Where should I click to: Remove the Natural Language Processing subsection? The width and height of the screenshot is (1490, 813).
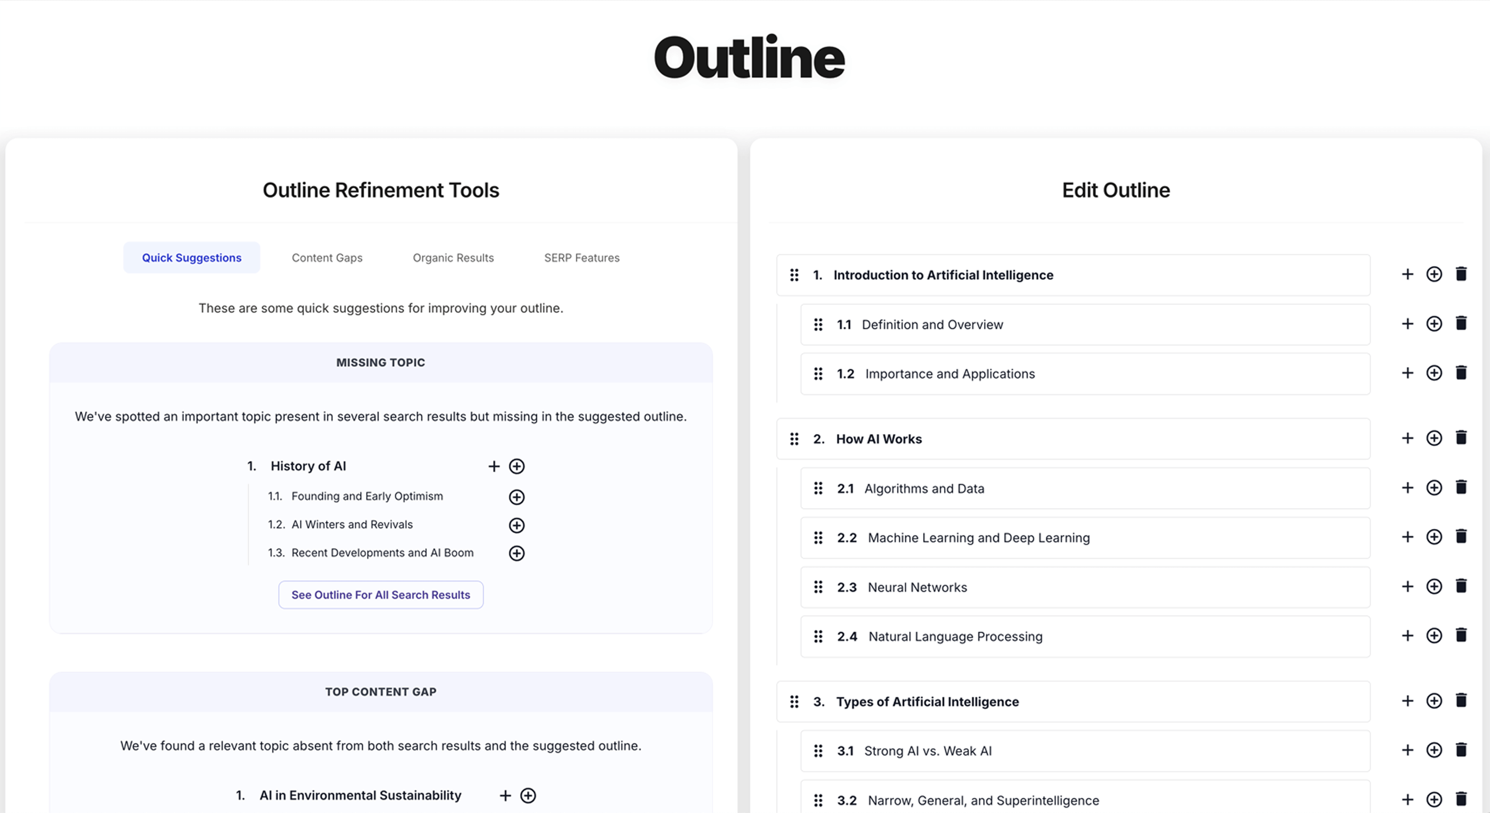click(1462, 635)
